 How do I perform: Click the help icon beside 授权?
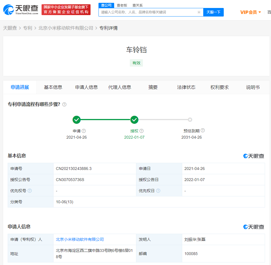tap(141, 131)
